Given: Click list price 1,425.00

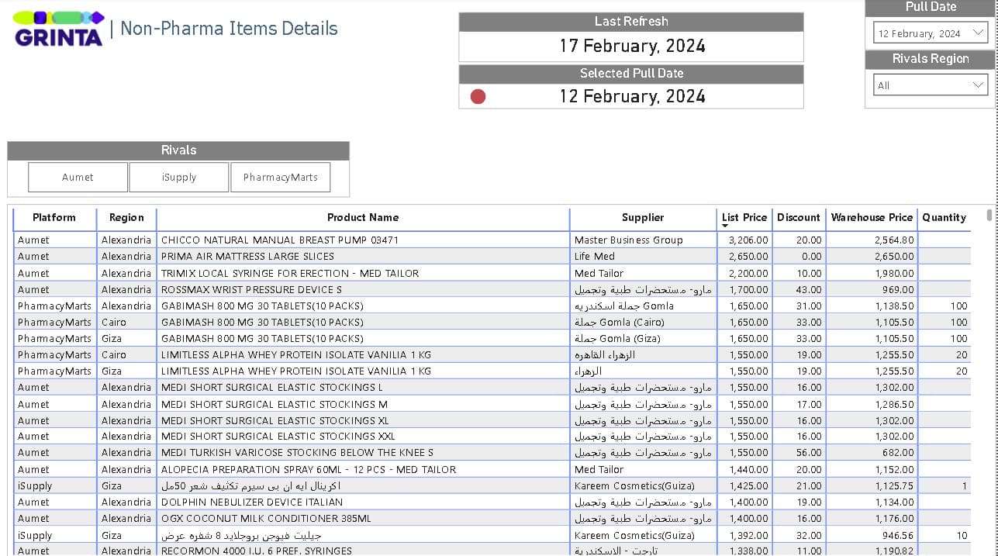Looking at the screenshot, I should coord(748,486).
